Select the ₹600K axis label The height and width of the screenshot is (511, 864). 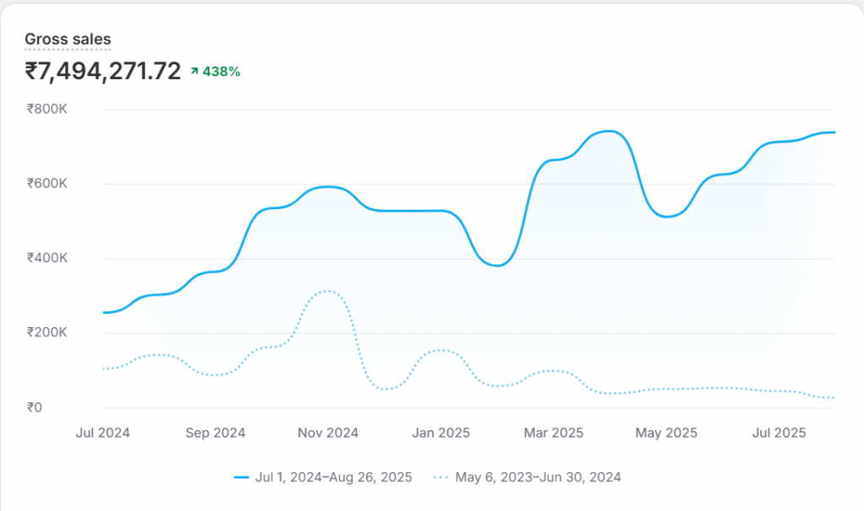[x=47, y=183]
